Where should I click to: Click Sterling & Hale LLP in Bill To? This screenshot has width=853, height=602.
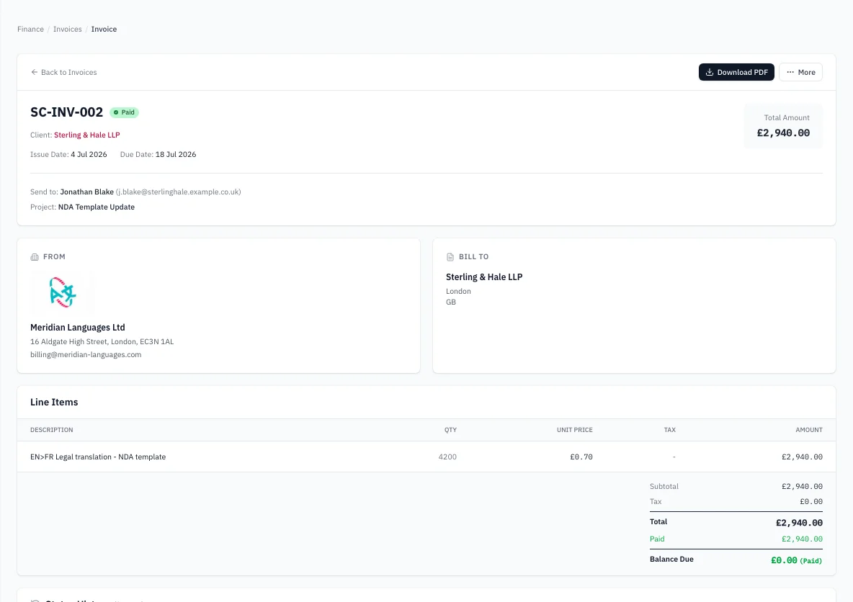(x=484, y=277)
